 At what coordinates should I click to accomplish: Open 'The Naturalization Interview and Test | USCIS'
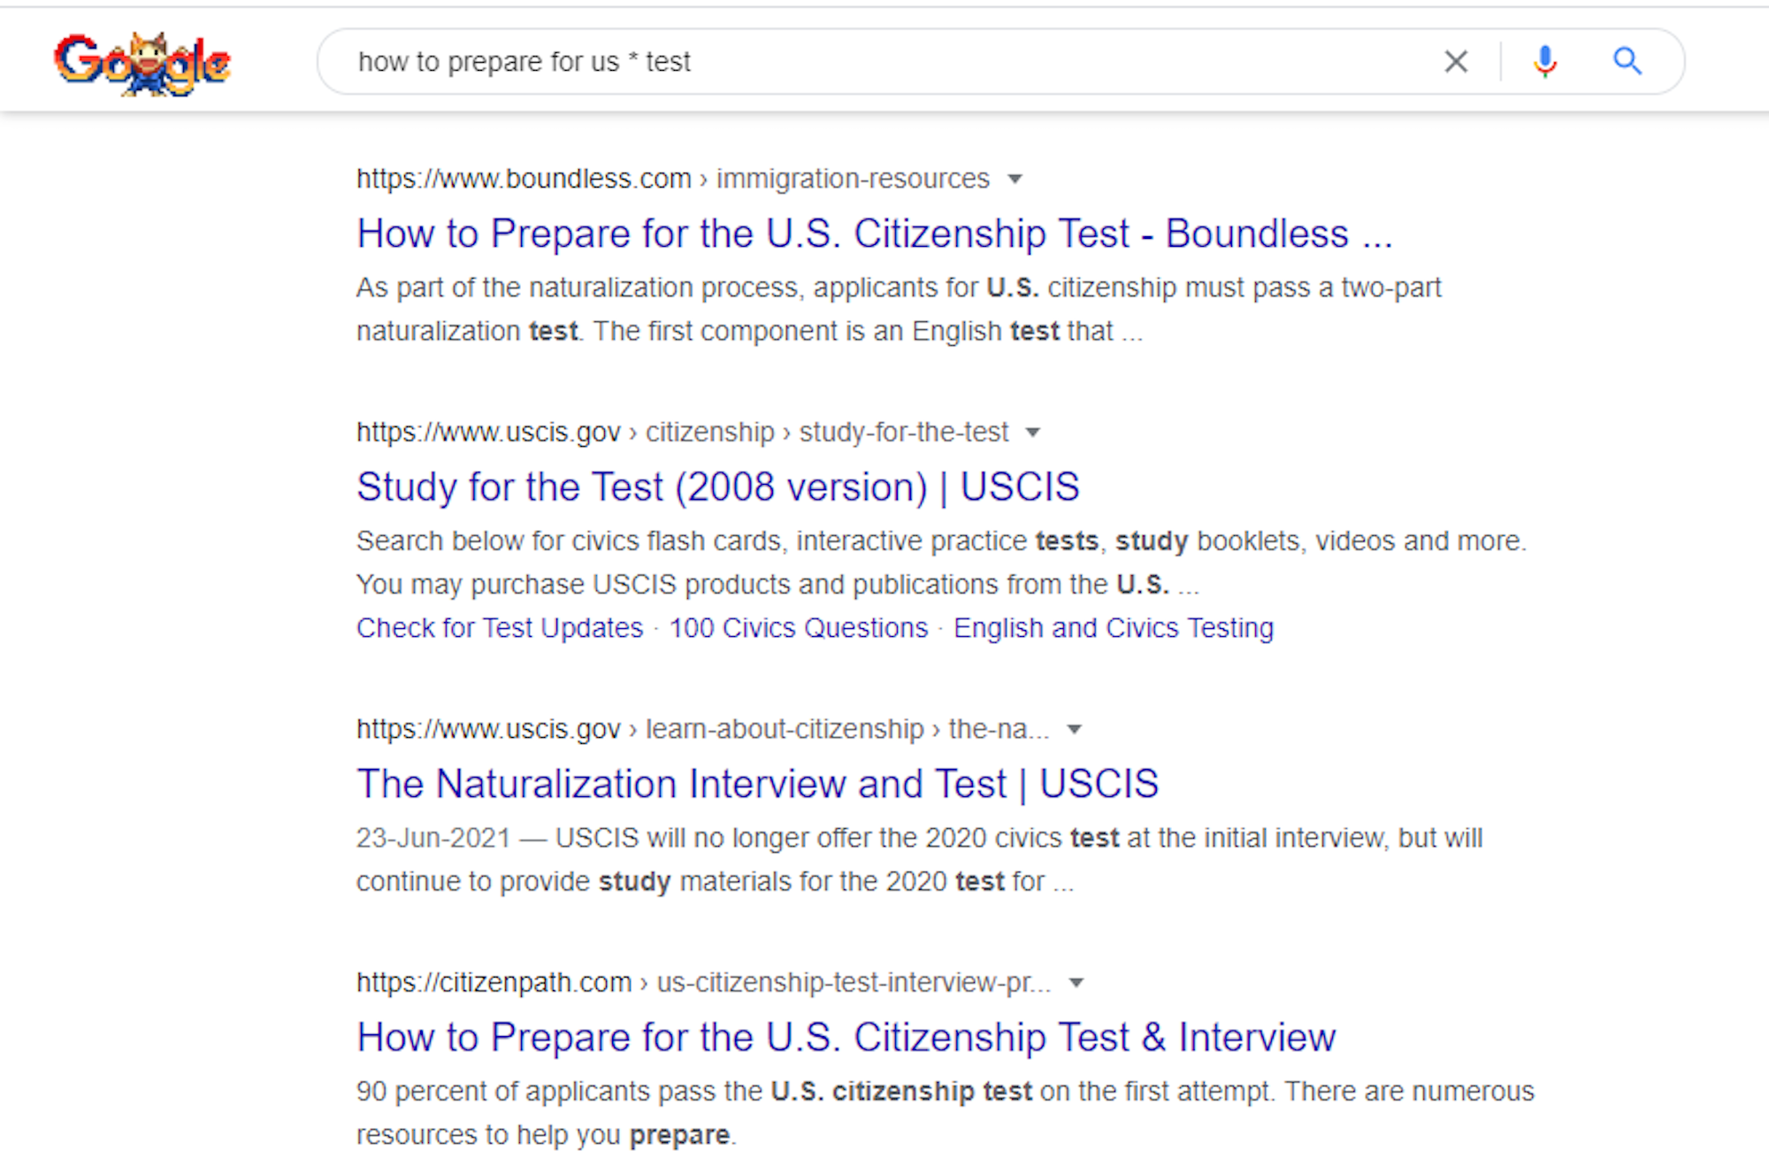pyautogui.click(x=757, y=784)
